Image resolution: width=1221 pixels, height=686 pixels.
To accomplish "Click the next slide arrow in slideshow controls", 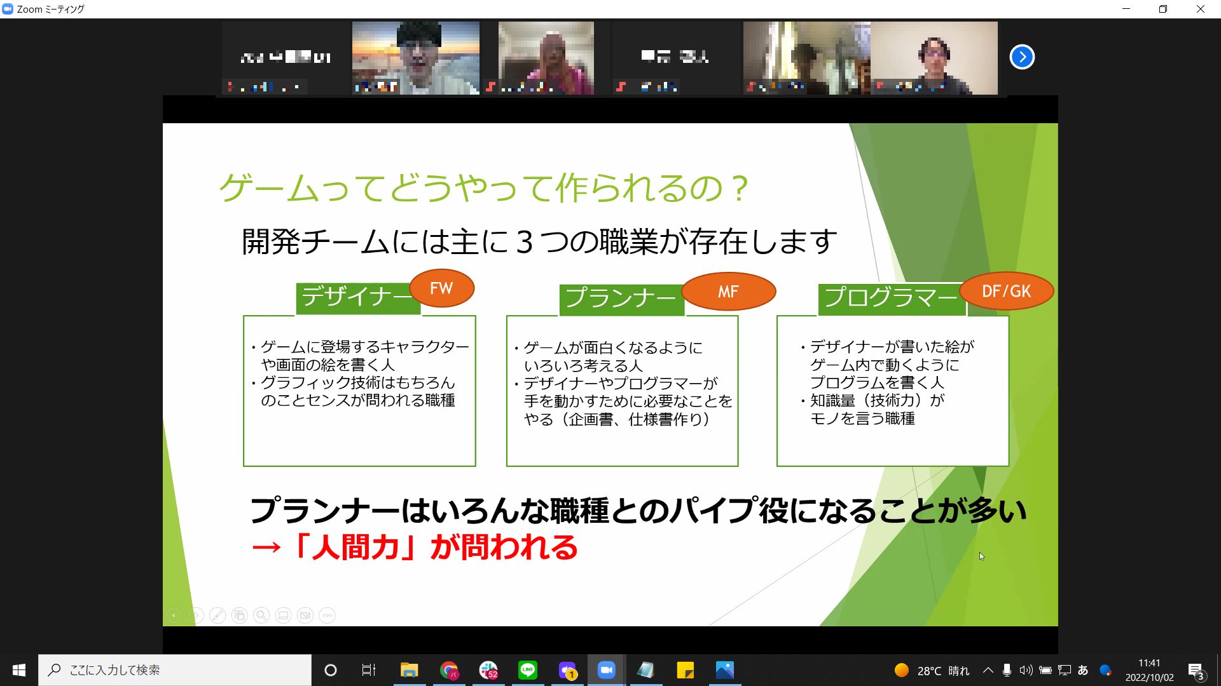I will coord(196,615).
